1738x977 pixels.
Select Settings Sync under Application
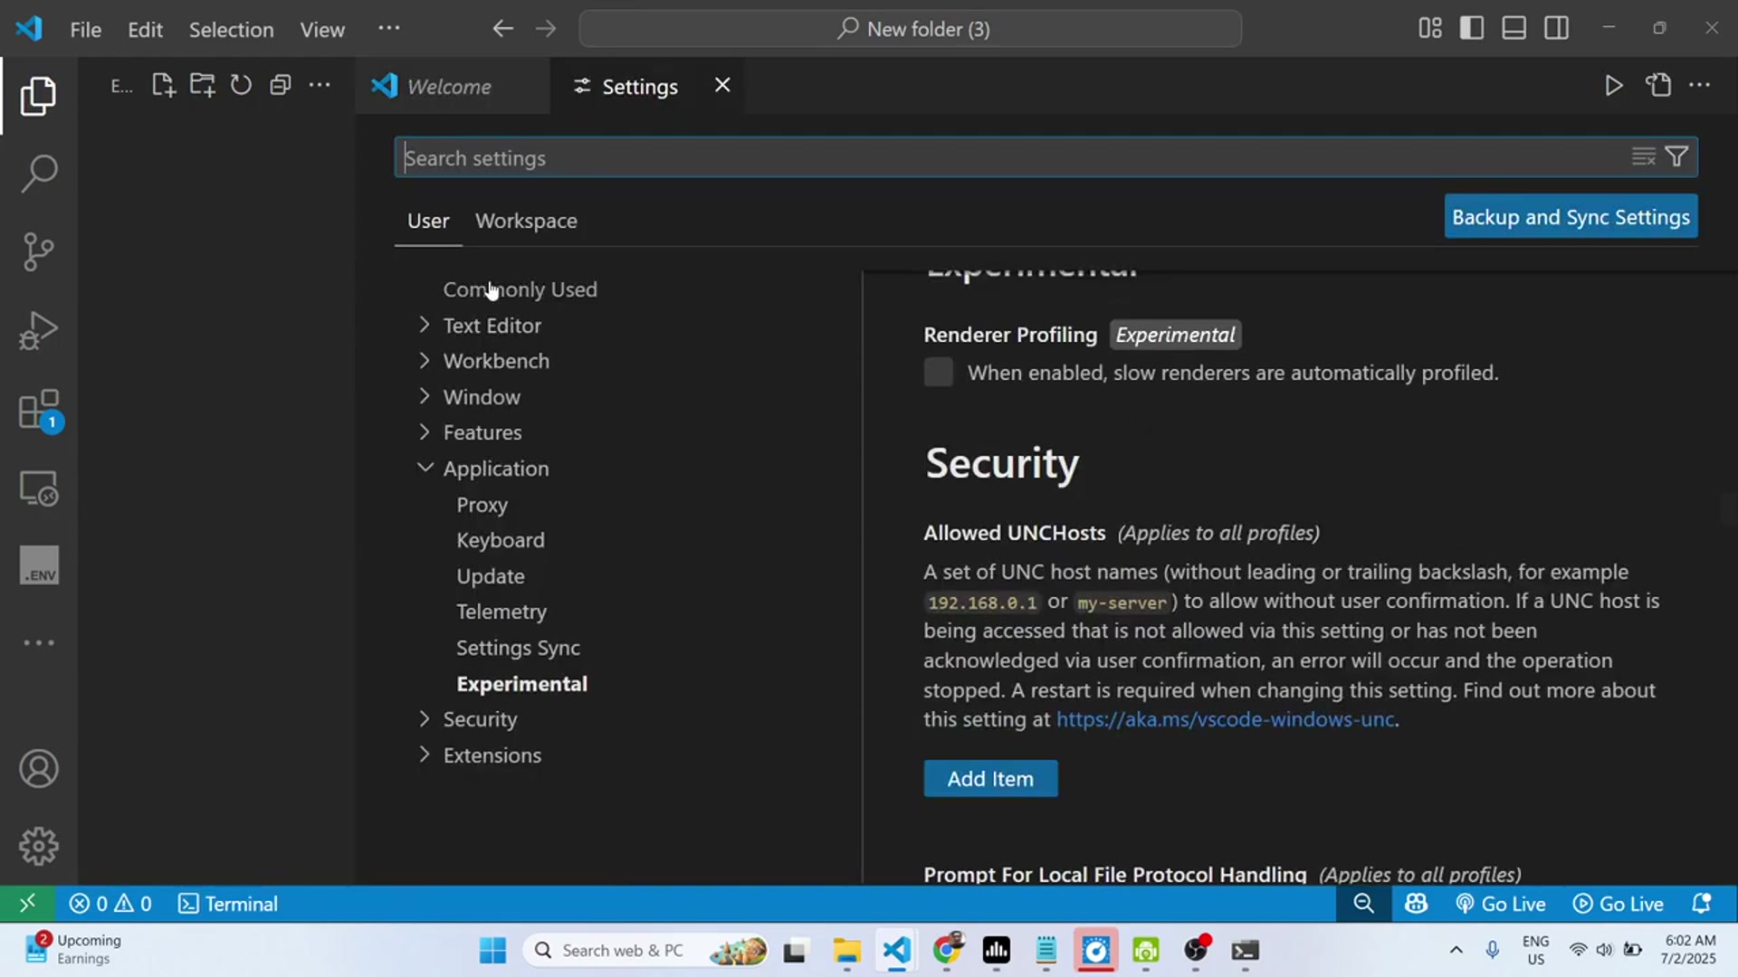tap(518, 648)
